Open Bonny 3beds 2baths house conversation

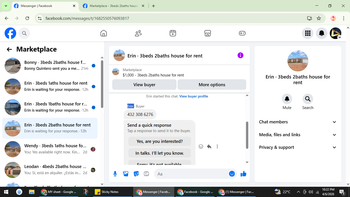click(x=50, y=65)
